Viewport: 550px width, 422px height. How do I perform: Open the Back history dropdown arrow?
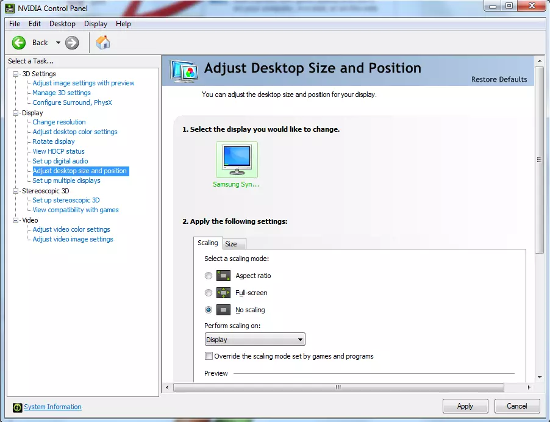coord(58,43)
